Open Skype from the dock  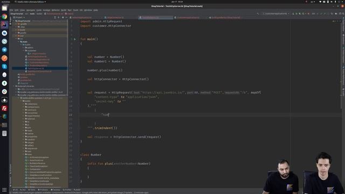tap(4, 66)
